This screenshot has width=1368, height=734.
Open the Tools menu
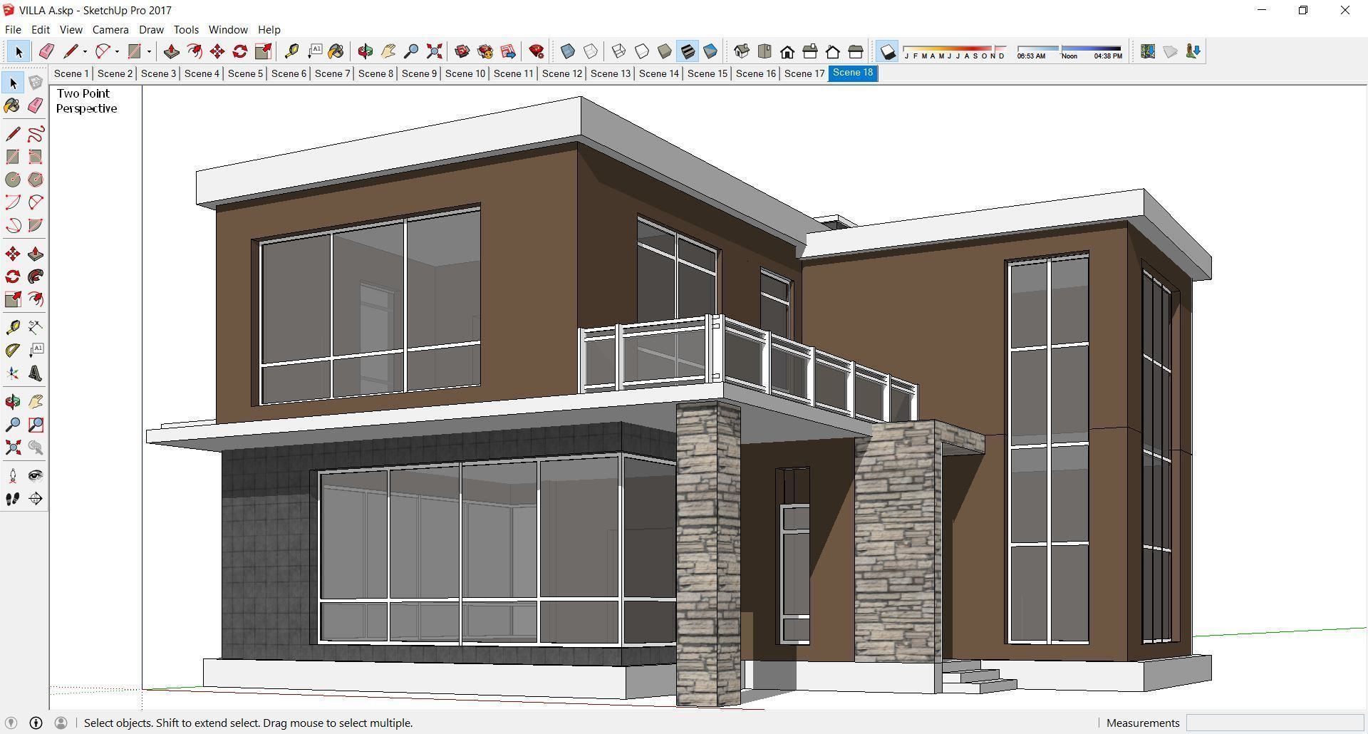pos(186,29)
